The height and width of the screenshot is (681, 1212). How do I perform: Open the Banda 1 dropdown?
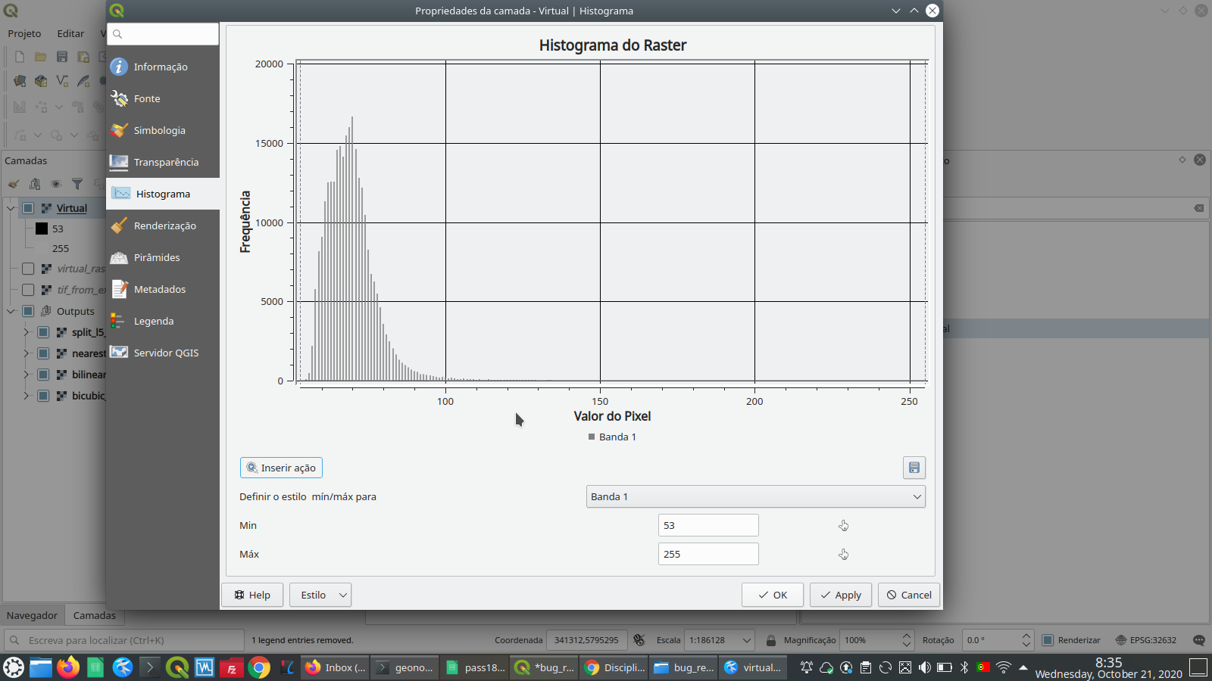[755, 496]
